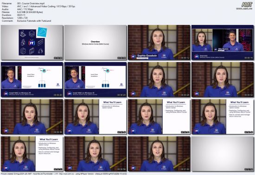Select the gray 'Overview' title slide thumbnail
Viewport: 255px width, 175px height.
coord(96,43)
